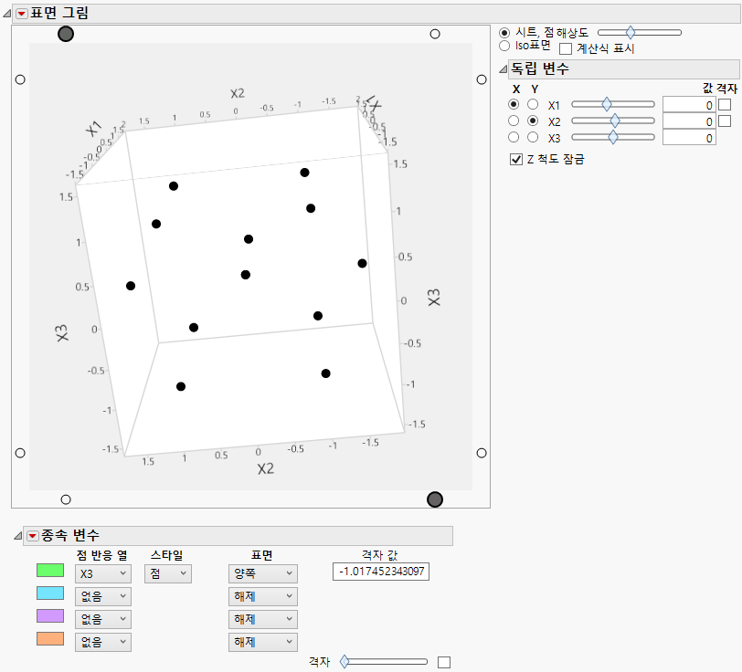Set Y axis to X3 with its radio button

pos(533,135)
